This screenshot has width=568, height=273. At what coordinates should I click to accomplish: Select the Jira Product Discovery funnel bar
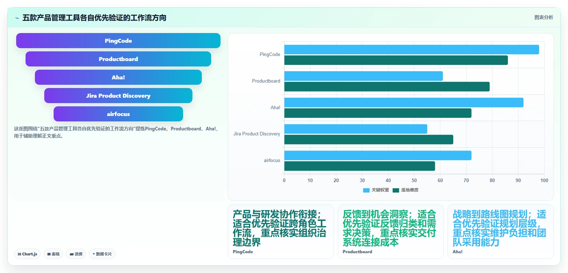(x=118, y=96)
